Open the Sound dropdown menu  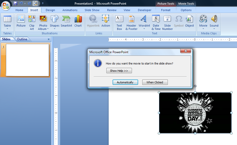tap(214, 29)
